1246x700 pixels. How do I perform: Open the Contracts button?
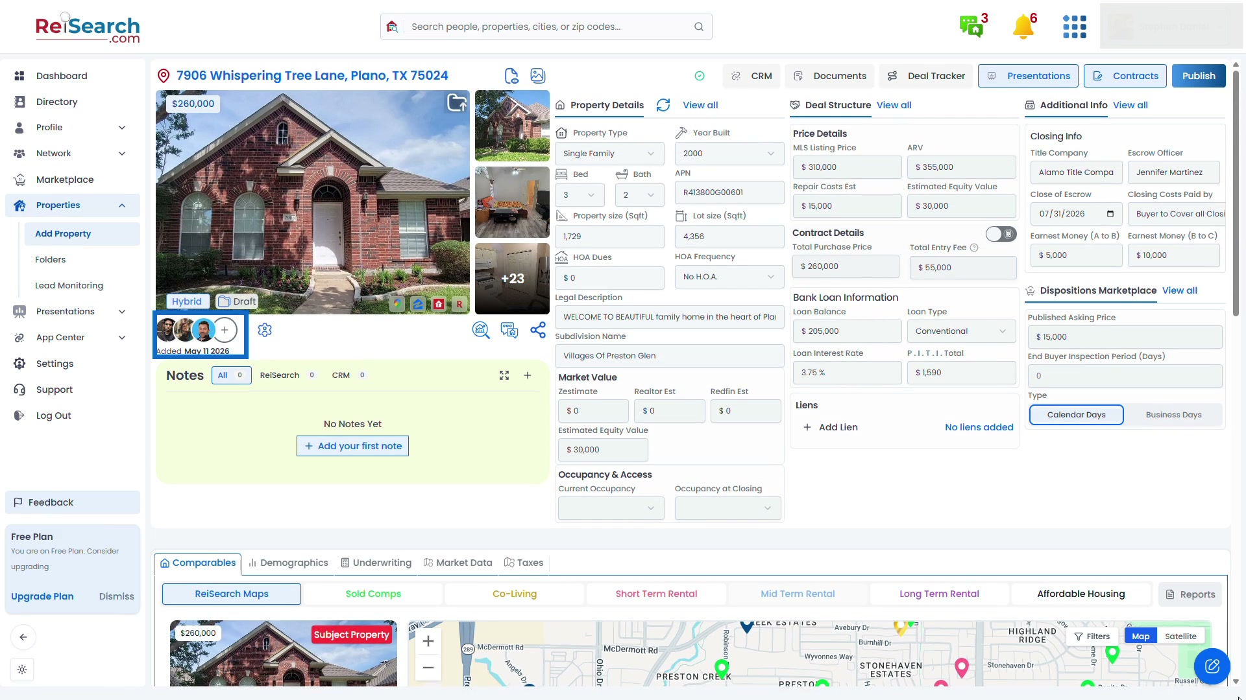coord(1125,76)
